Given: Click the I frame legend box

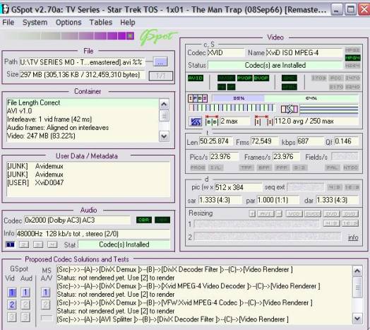Looking at the screenshot, I should (x=191, y=98).
